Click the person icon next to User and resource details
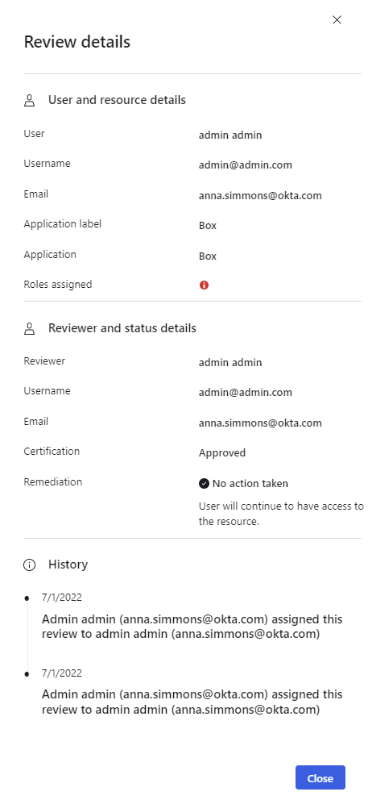 tap(30, 101)
